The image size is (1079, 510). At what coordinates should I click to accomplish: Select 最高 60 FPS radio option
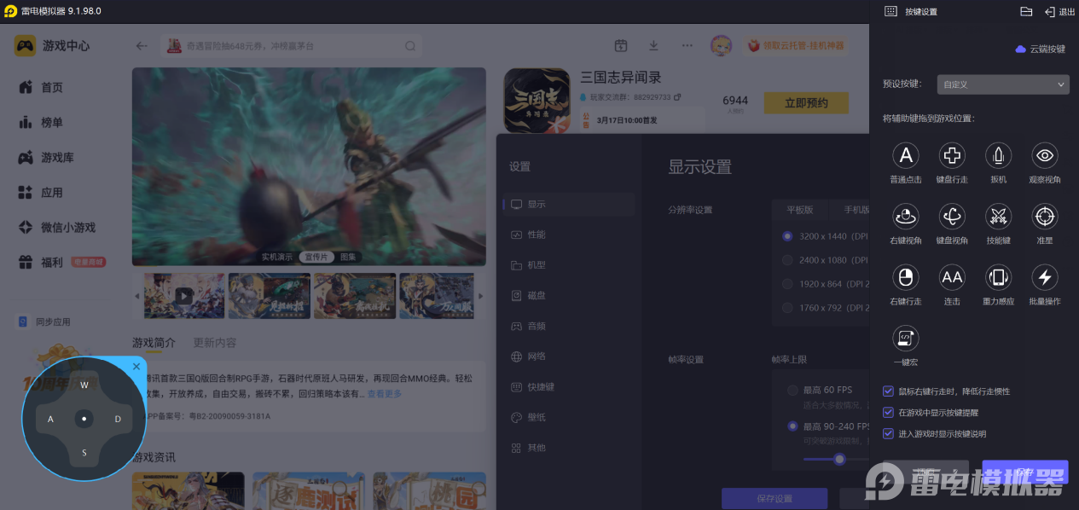click(792, 390)
